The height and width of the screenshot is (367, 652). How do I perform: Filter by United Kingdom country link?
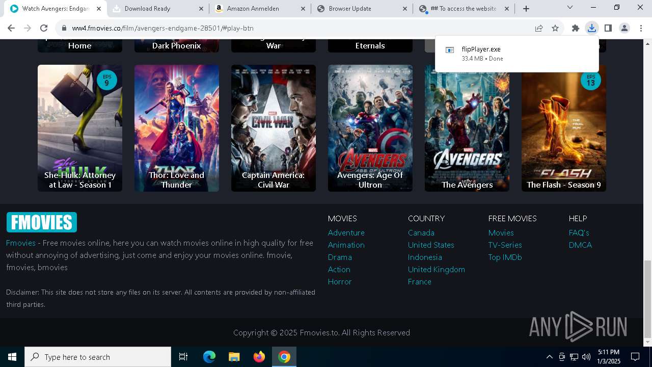click(437, 269)
